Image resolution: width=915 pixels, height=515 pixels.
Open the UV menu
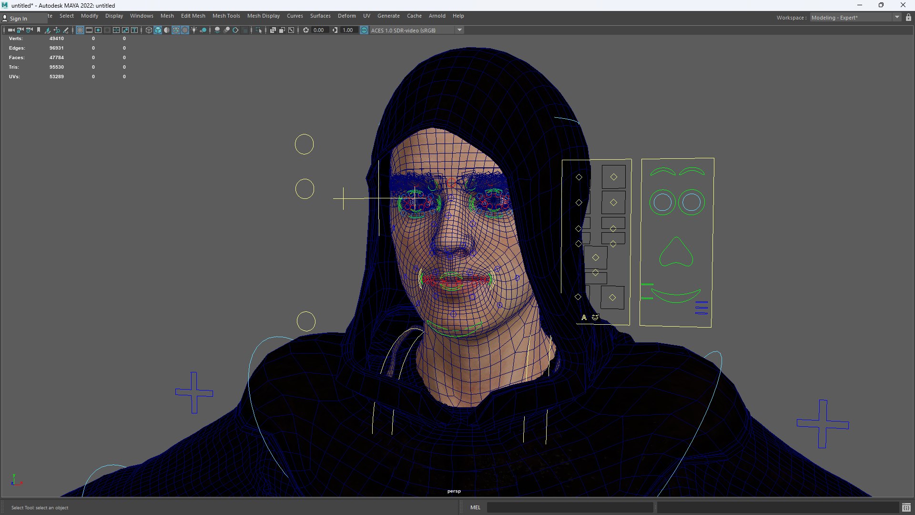[366, 16]
